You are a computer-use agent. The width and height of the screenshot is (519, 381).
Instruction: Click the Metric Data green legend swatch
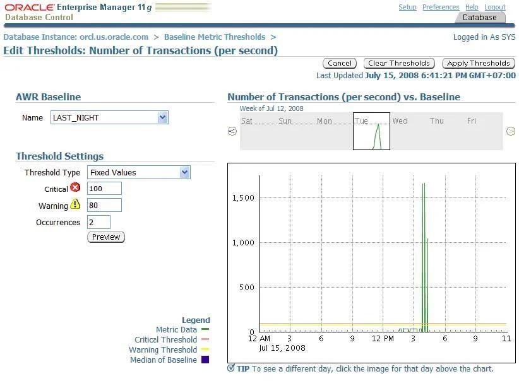(205, 329)
